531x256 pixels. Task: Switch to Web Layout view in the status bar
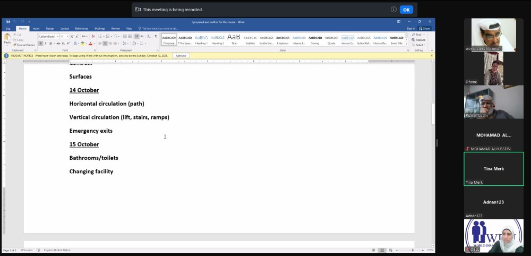tap(390, 250)
